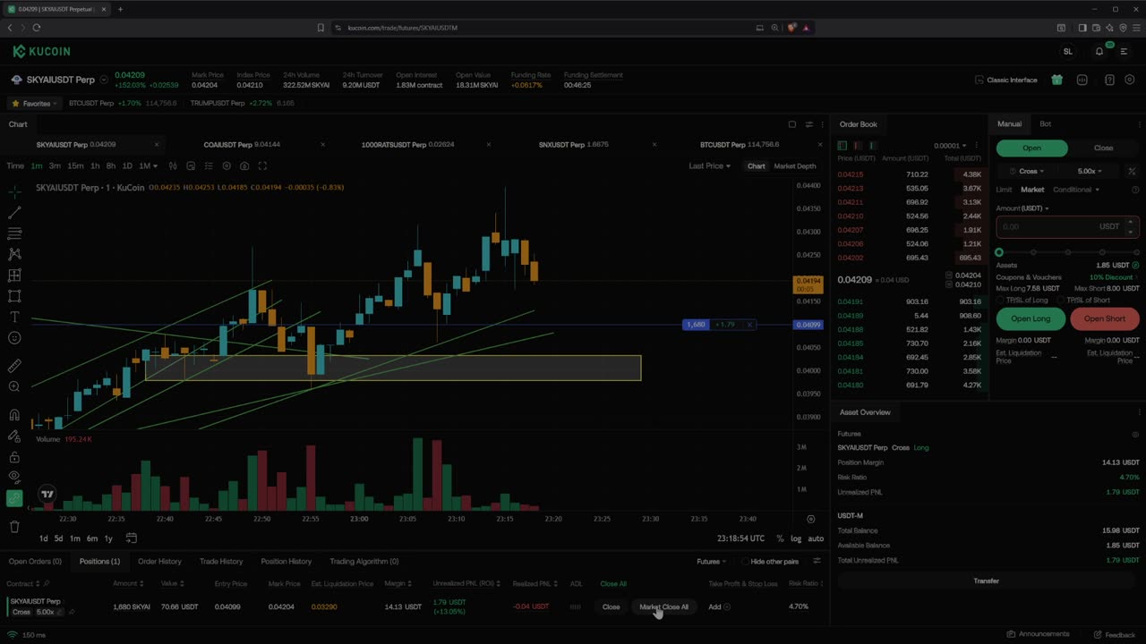Switch to Classic Interface
The image size is (1146, 644).
click(1006, 80)
